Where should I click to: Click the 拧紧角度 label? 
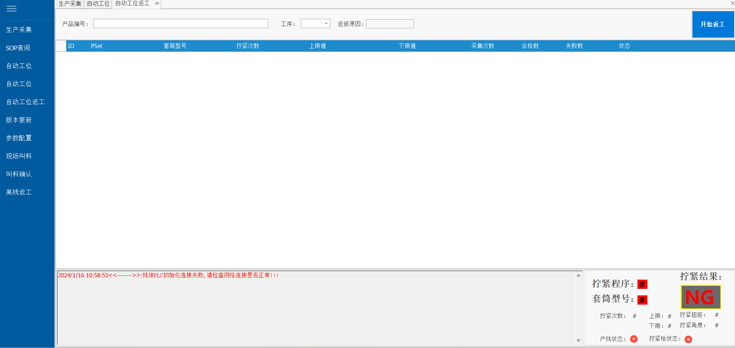(x=693, y=325)
